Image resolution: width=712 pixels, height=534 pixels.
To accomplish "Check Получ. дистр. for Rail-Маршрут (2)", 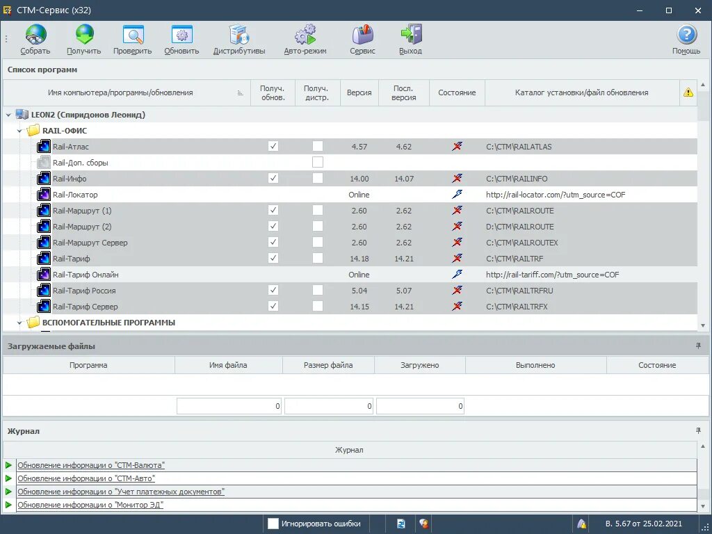I will tap(318, 226).
